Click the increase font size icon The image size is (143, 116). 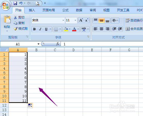coord(81,20)
